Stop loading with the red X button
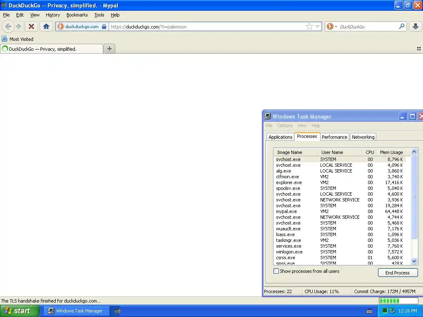This screenshot has height=317, width=423. coord(31,26)
